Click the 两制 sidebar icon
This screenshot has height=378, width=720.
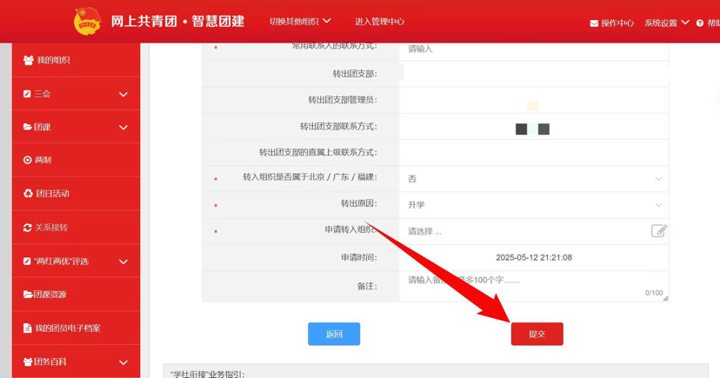click(x=28, y=160)
